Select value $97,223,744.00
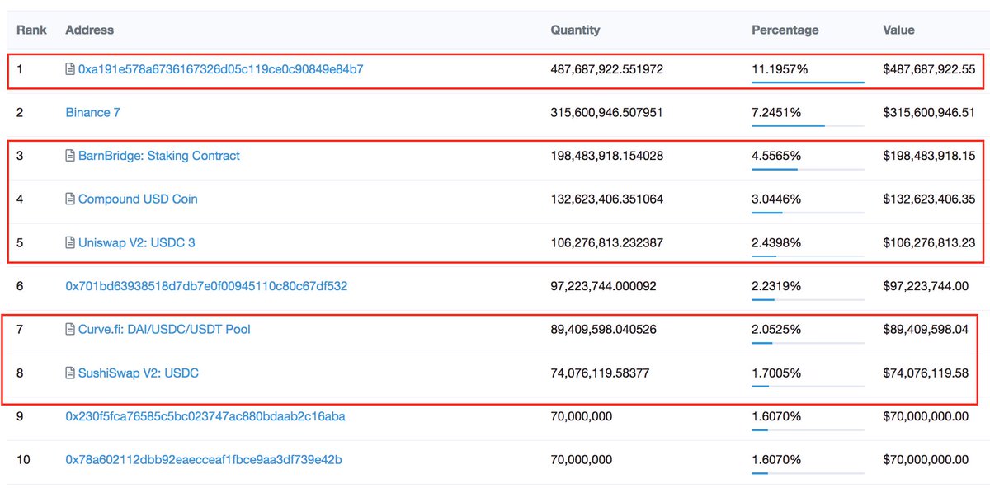Viewport: 990px width, 488px height. (x=926, y=286)
